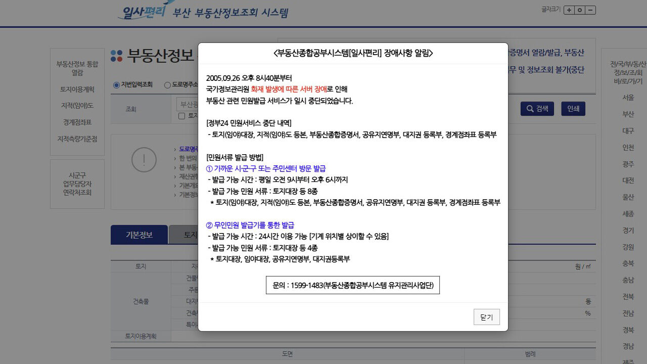Switch to the 기본정보 tab
The width and height of the screenshot is (647, 364).
139,235
